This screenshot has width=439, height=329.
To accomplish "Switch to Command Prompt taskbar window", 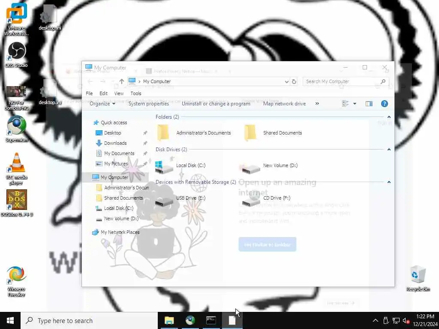I will click(211, 320).
